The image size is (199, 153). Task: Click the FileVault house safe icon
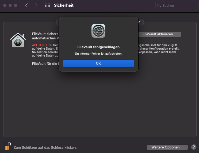point(18,40)
